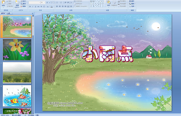This screenshot has width=181, height=116.
Task: Toggle bold formatting
Action: click(x=30, y=6)
